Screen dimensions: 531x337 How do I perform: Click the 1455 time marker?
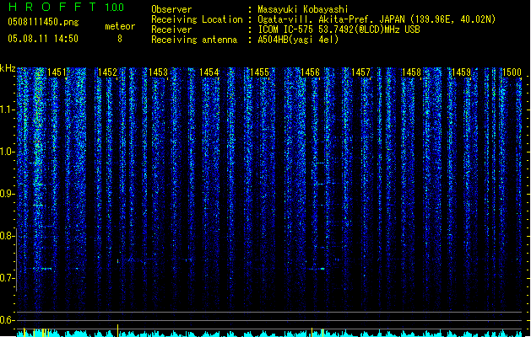click(259, 72)
